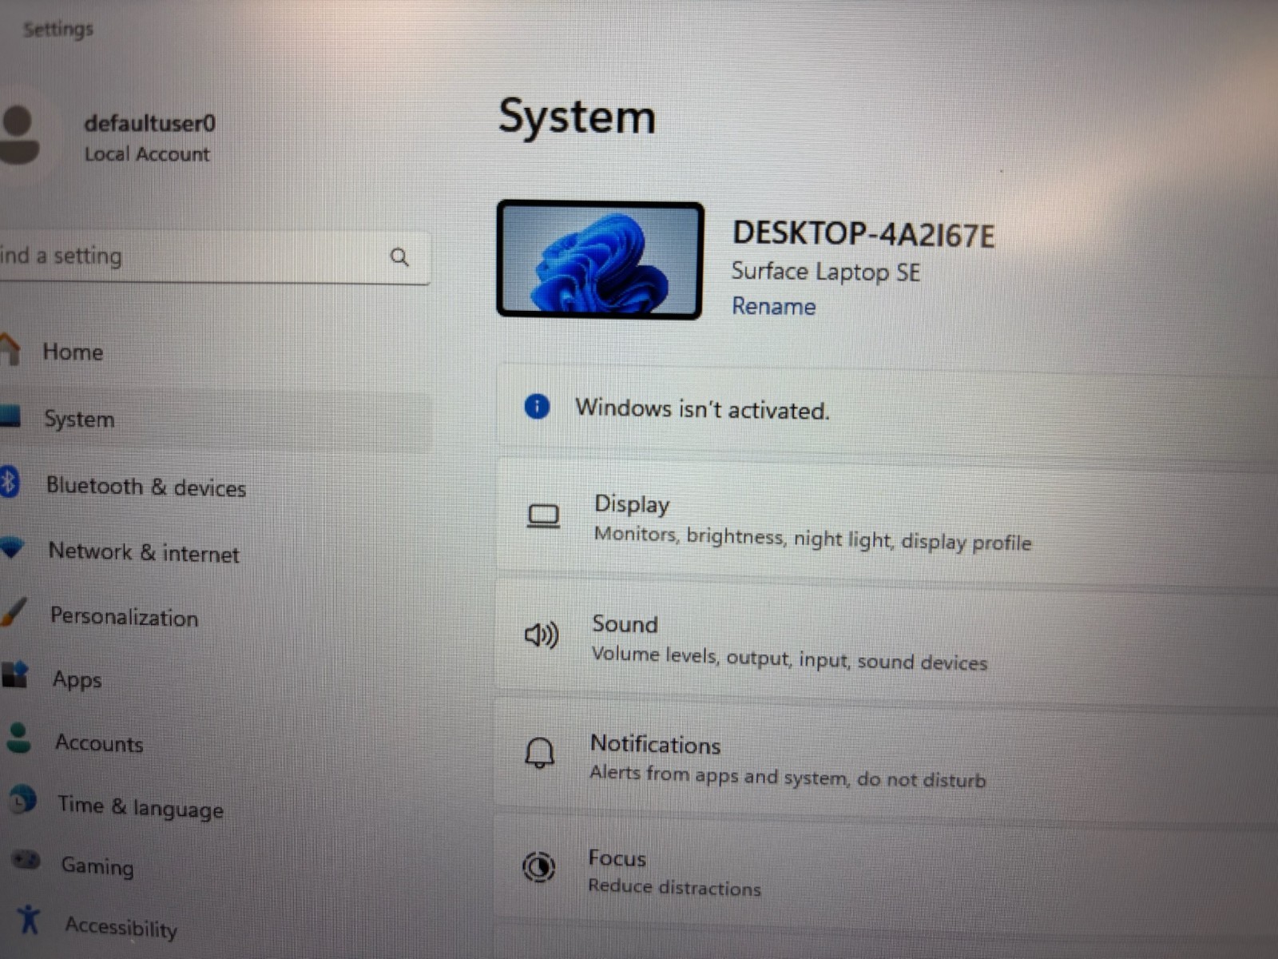Select System in the sidebar
The width and height of the screenshot is (1278, 959).
tap(216, 420)
